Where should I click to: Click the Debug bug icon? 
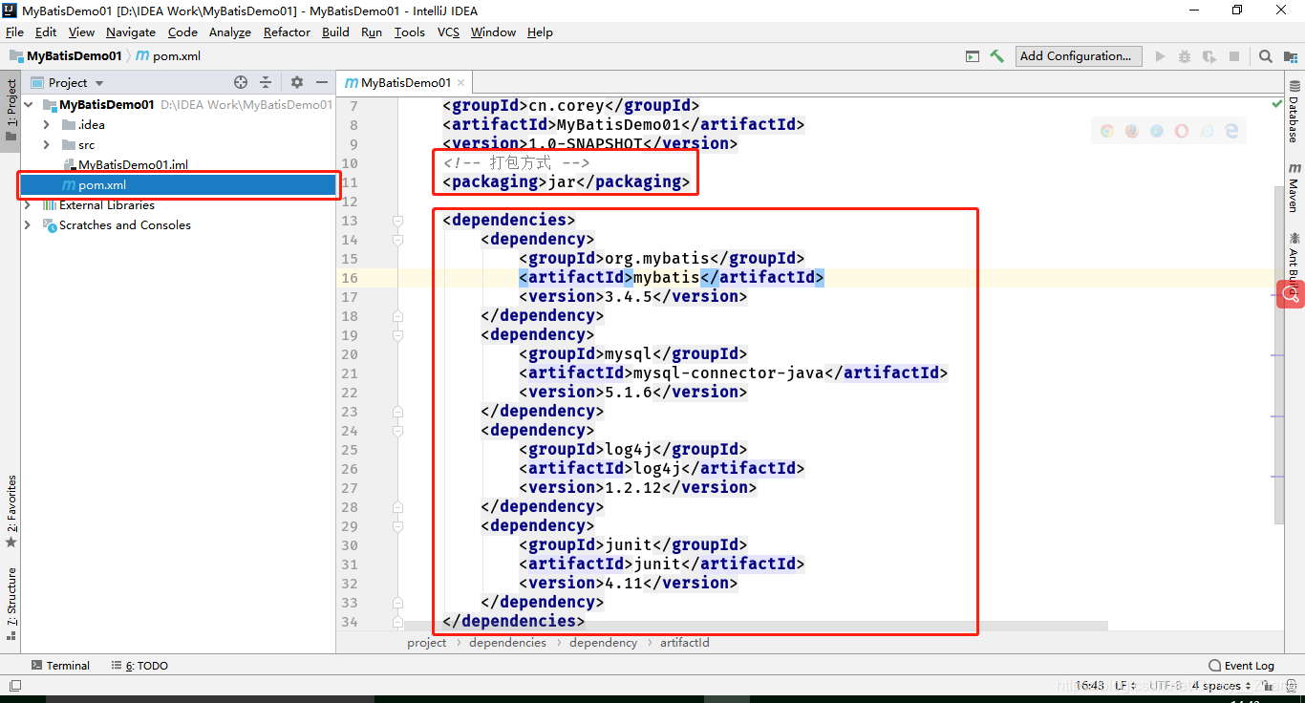pyautogui.click(x=1185, y=56)
